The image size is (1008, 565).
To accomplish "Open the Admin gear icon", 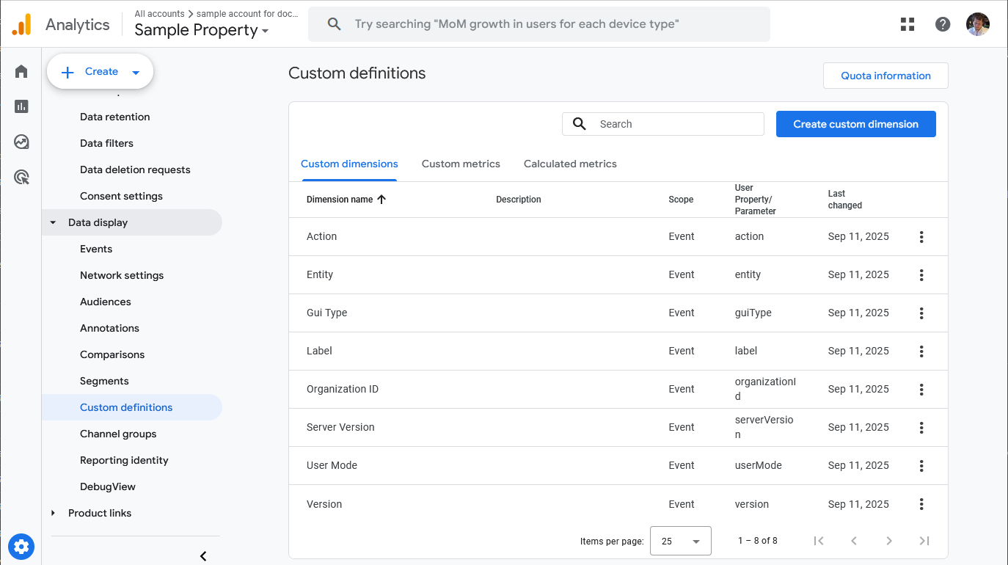I will tap(21, 547).
